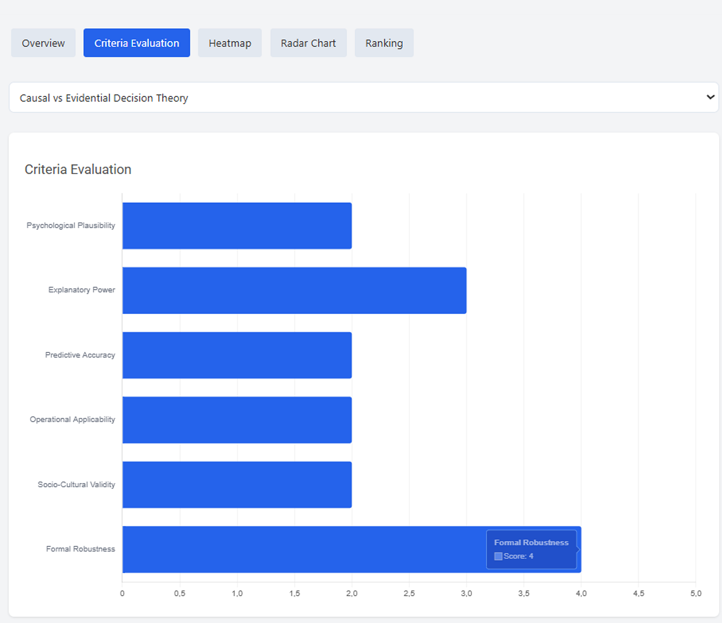The image size is (722, 623).
Task: Click the 'Psychological Plausibility' axis label
Action: (x=71, y=226)
